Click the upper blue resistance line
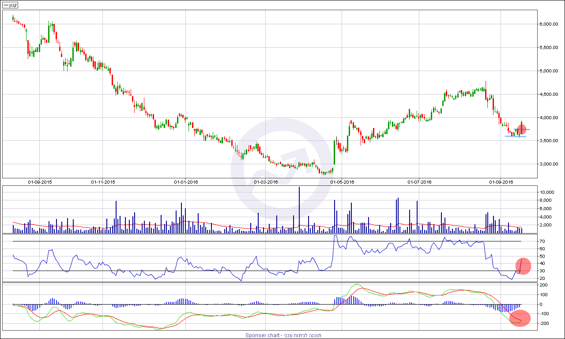565x339 pixels. coord(528,129)
